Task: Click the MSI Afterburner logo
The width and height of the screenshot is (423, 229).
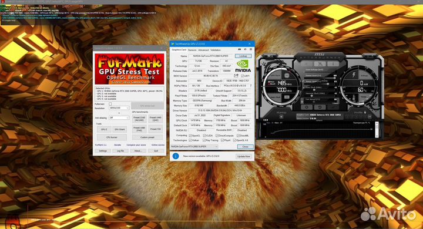Action: point(320,55)
